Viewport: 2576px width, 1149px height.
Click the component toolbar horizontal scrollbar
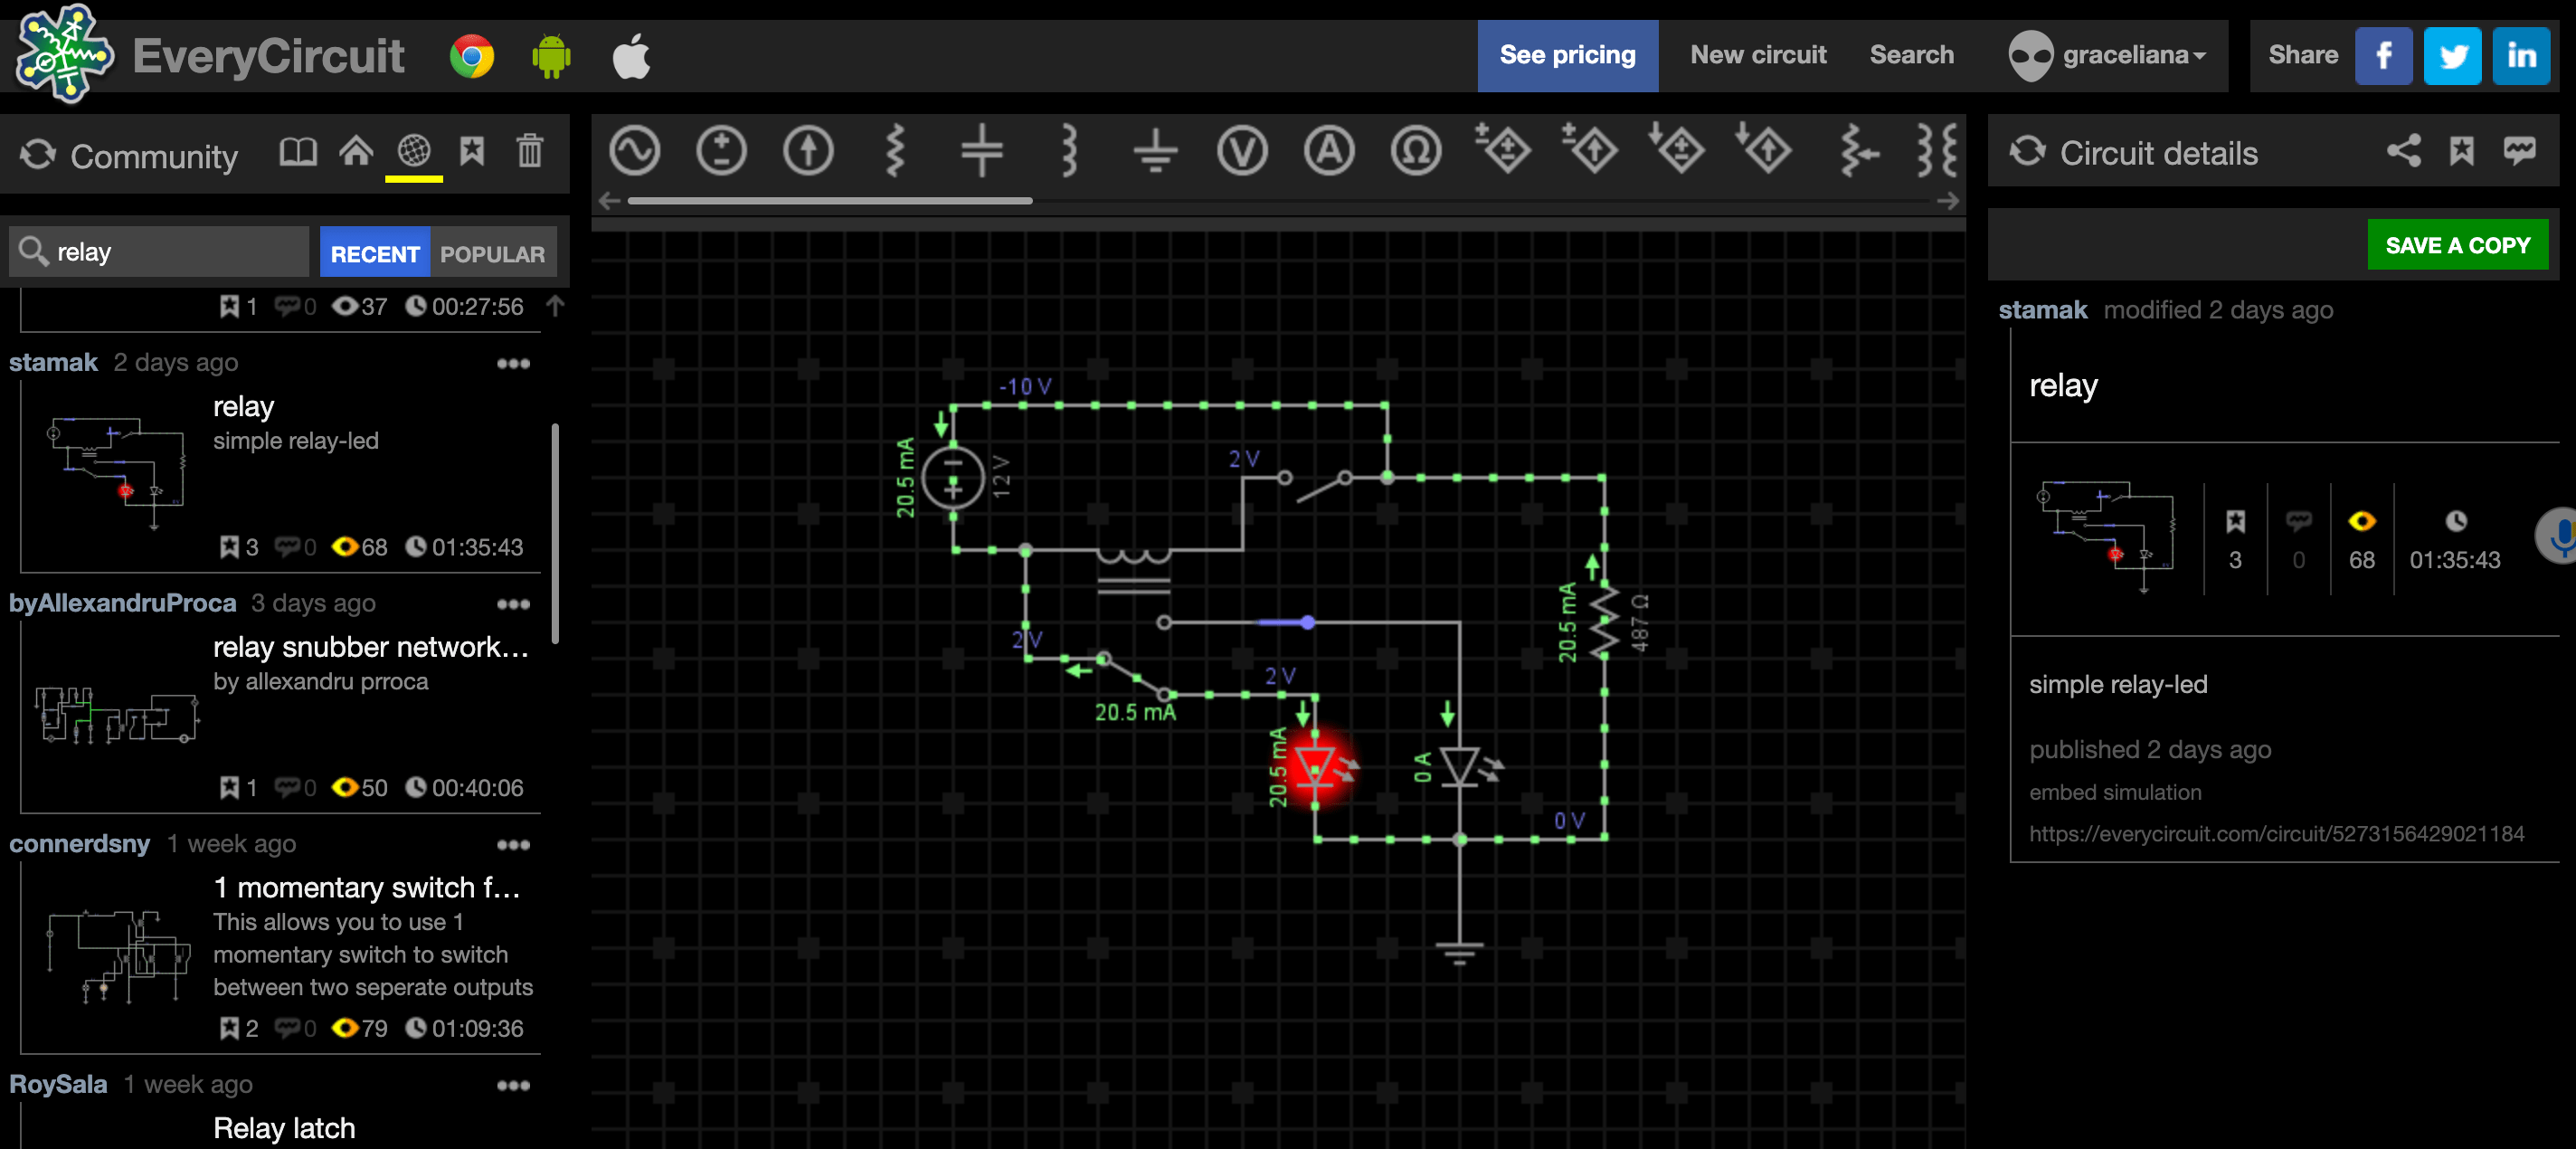click(x=830, y=201)
